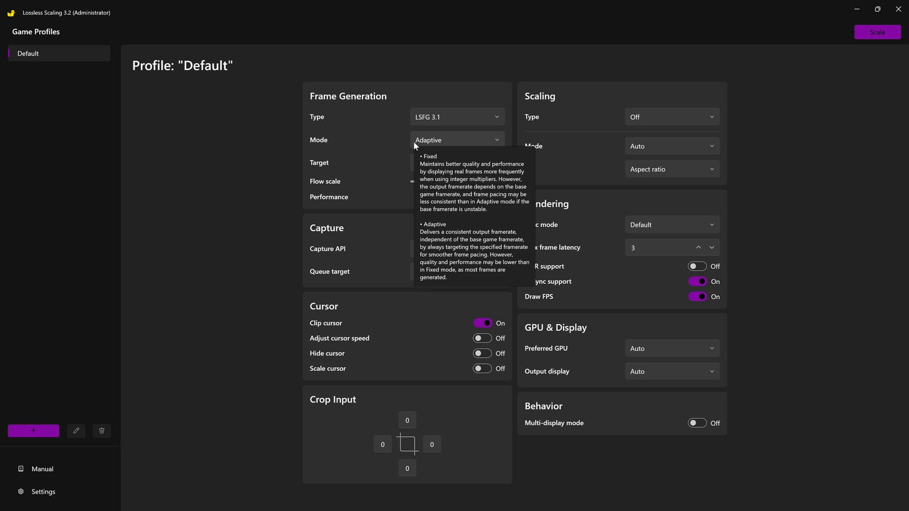The width and height of the screenshot is (909, 511).
Task: Click the Crop Input section heading
Action: coord(333,400)
